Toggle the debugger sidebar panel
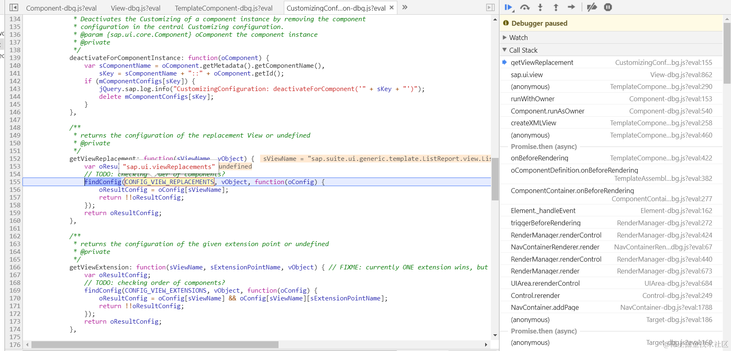 click(x=490, y=7)
